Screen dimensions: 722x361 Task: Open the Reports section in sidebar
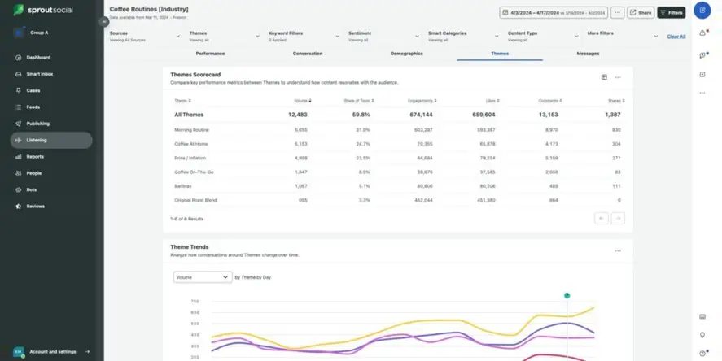point(34,156)
